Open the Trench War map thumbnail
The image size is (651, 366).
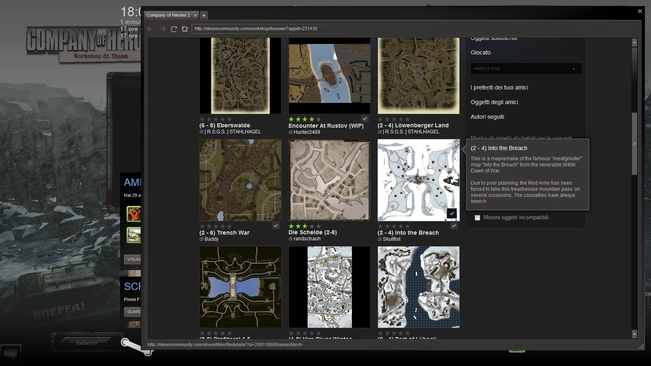click(240, 180)
